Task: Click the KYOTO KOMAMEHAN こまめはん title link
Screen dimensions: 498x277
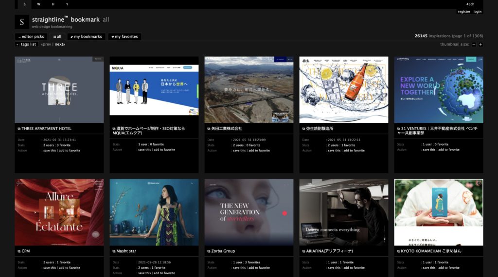Action: pyautogui.click(x=431, y=251)
